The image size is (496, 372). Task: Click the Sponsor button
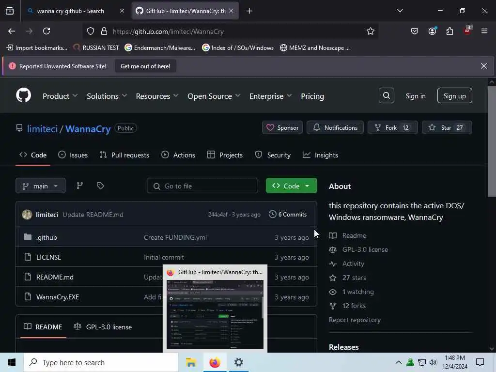[282, 127]
